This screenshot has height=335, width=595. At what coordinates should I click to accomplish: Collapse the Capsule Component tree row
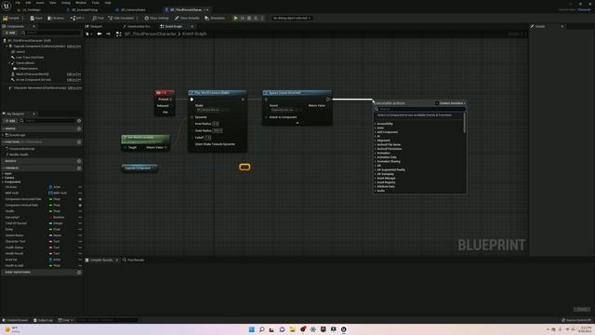pyautogui.click(x=7, y=47)
